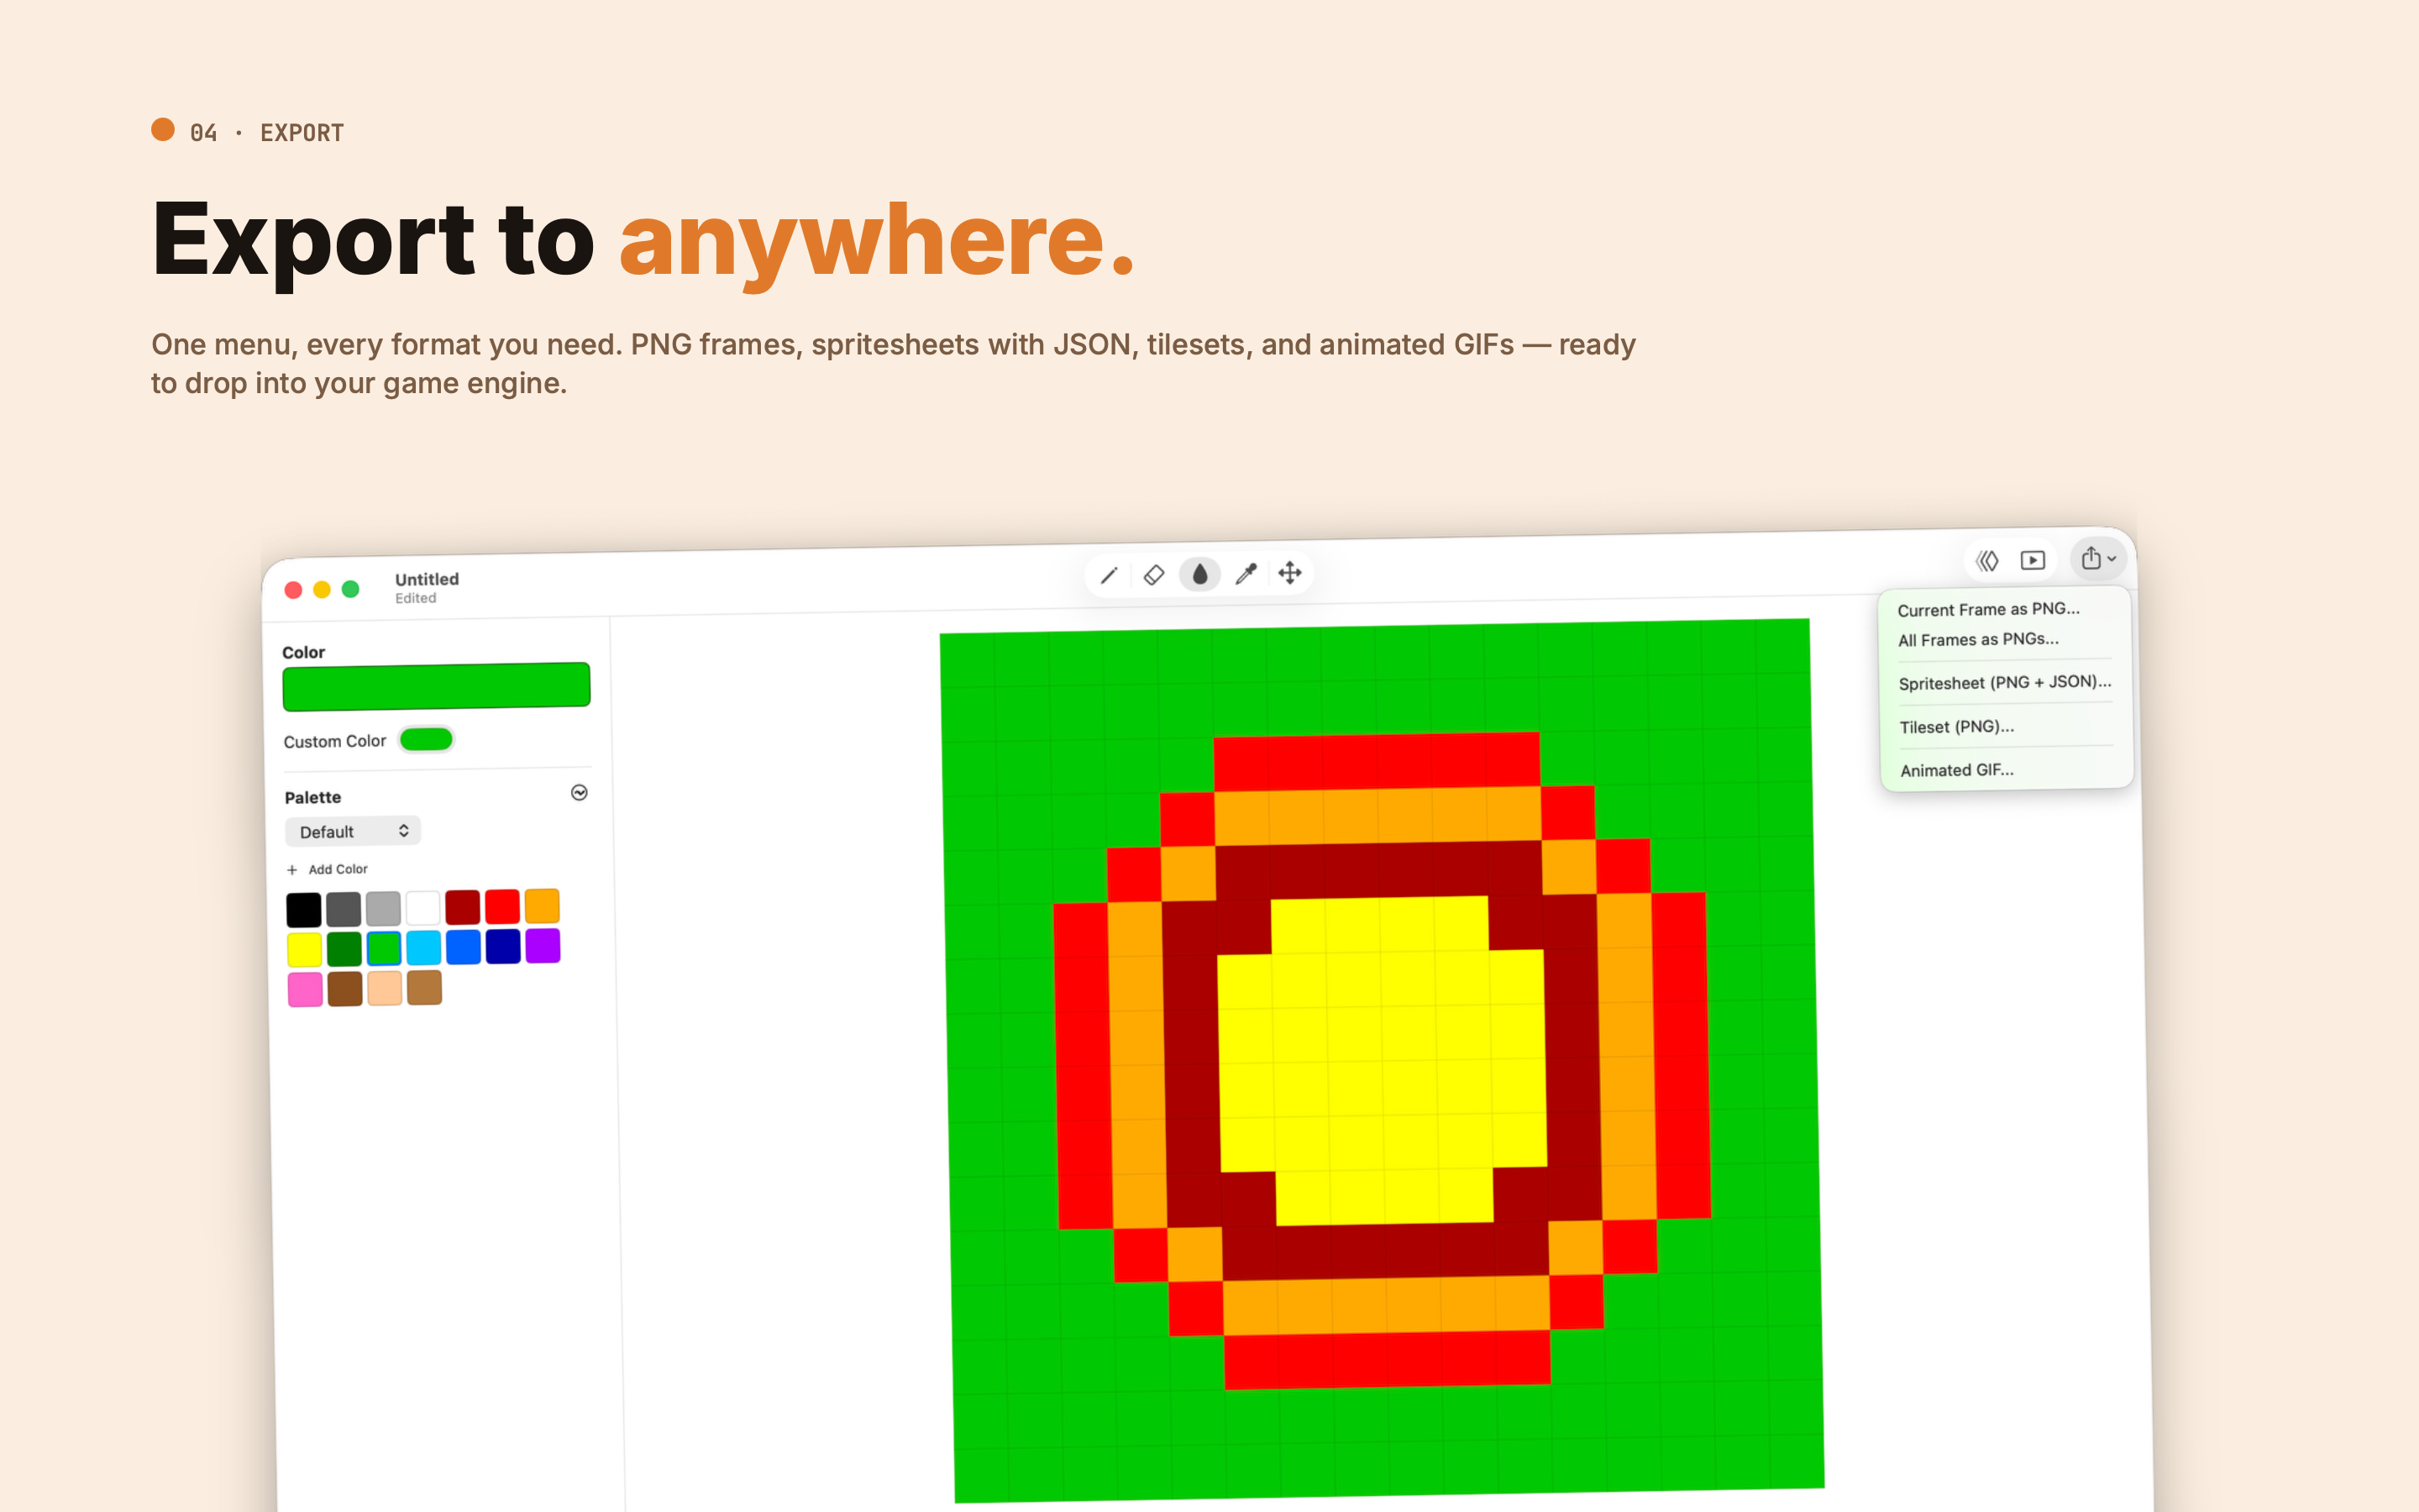The width and height of the screenshot is (2419, 1512).
Task: Pick the peach palette swatch
Action: click(x=385, y=988)
